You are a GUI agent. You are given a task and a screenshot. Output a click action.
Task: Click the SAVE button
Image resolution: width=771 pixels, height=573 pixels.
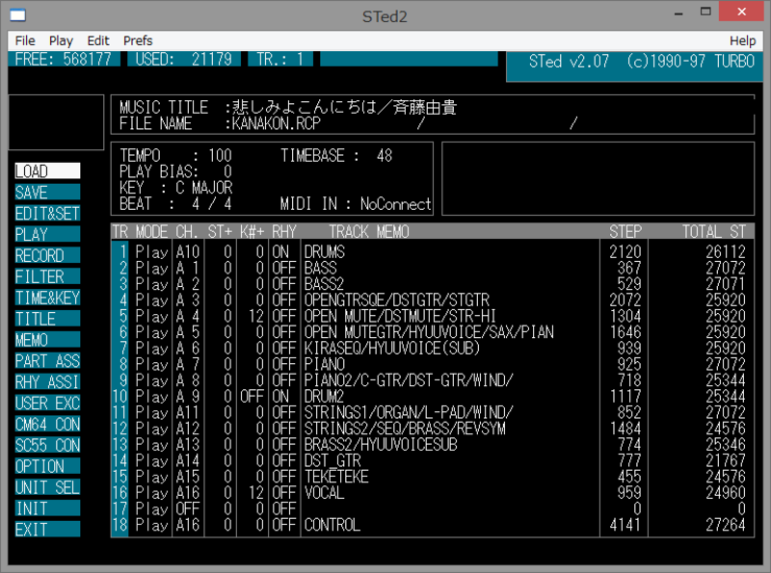[x=47, y=193]
